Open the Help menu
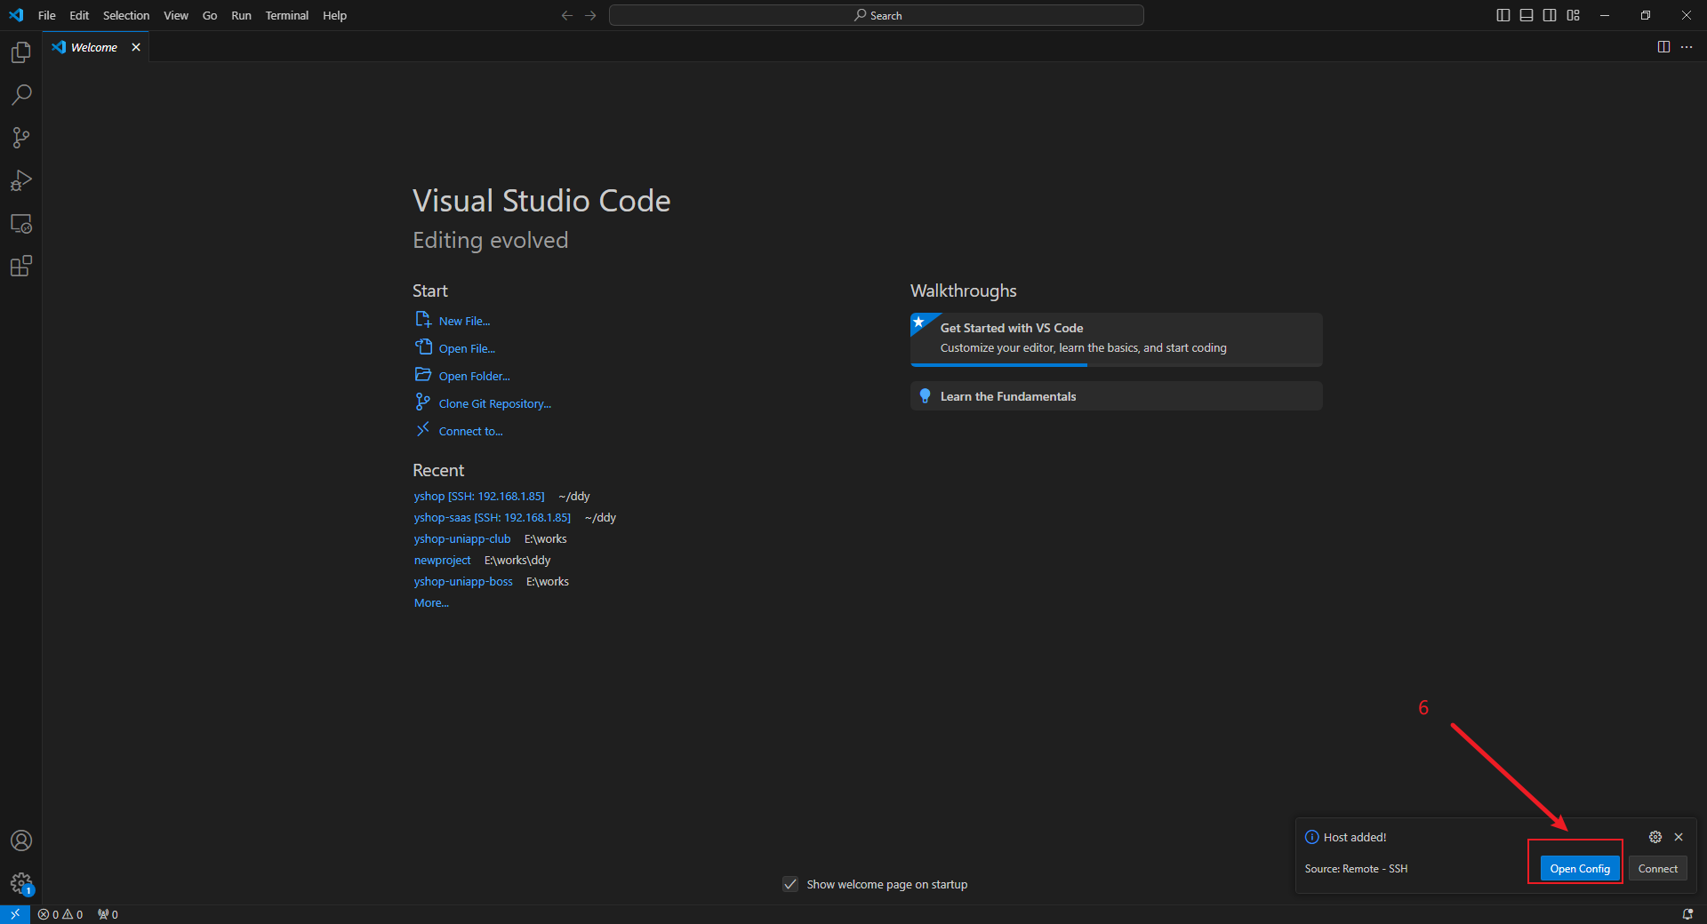Viewport: 1707px width, 924px height. pyautogui.click(x=335, y=15)
